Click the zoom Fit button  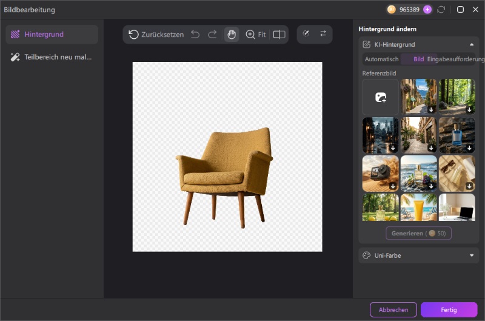[255, 35]
